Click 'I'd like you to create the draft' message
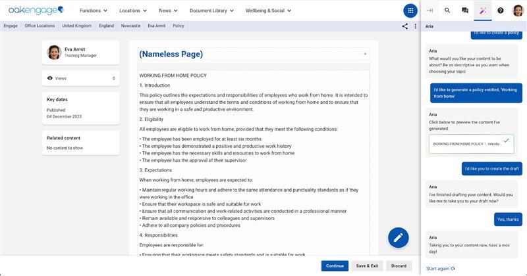The width and height of the screenshot is (527, 276). click(491, 169)
